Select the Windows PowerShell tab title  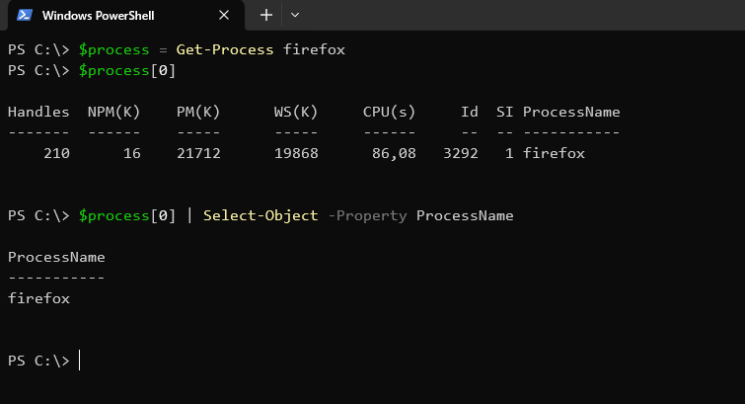[109, 16]
